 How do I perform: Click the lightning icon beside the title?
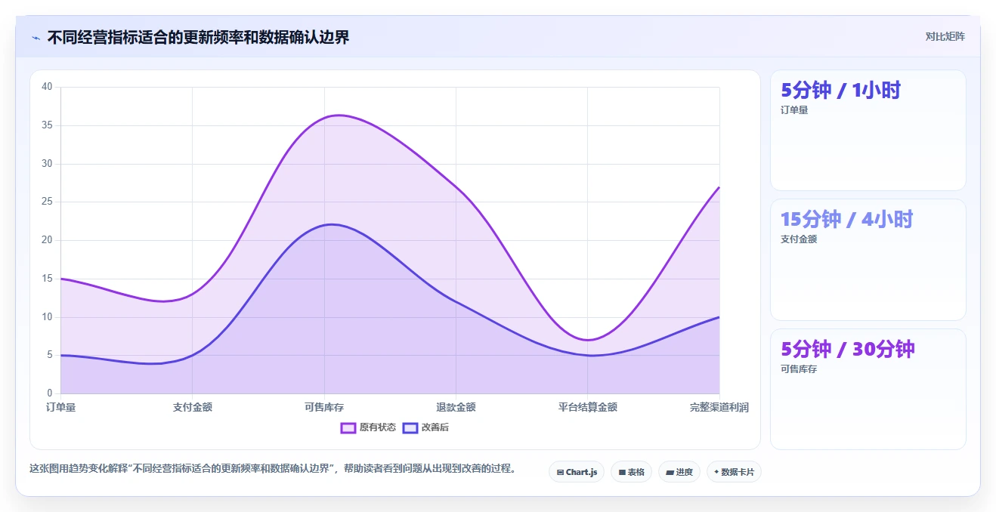36,38
